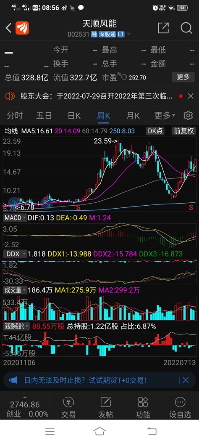Screen dimensions: 199x443
Task: Tap the L1 level badge
Action: (120, 34)
